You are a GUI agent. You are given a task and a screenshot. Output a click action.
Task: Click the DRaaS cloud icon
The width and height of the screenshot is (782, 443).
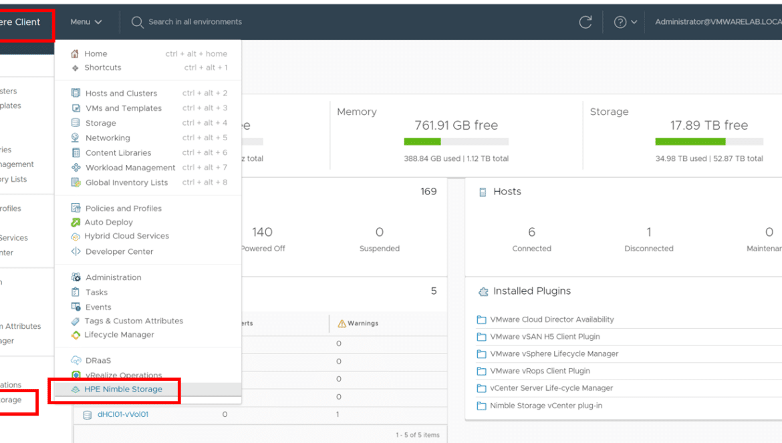(76, 360)
